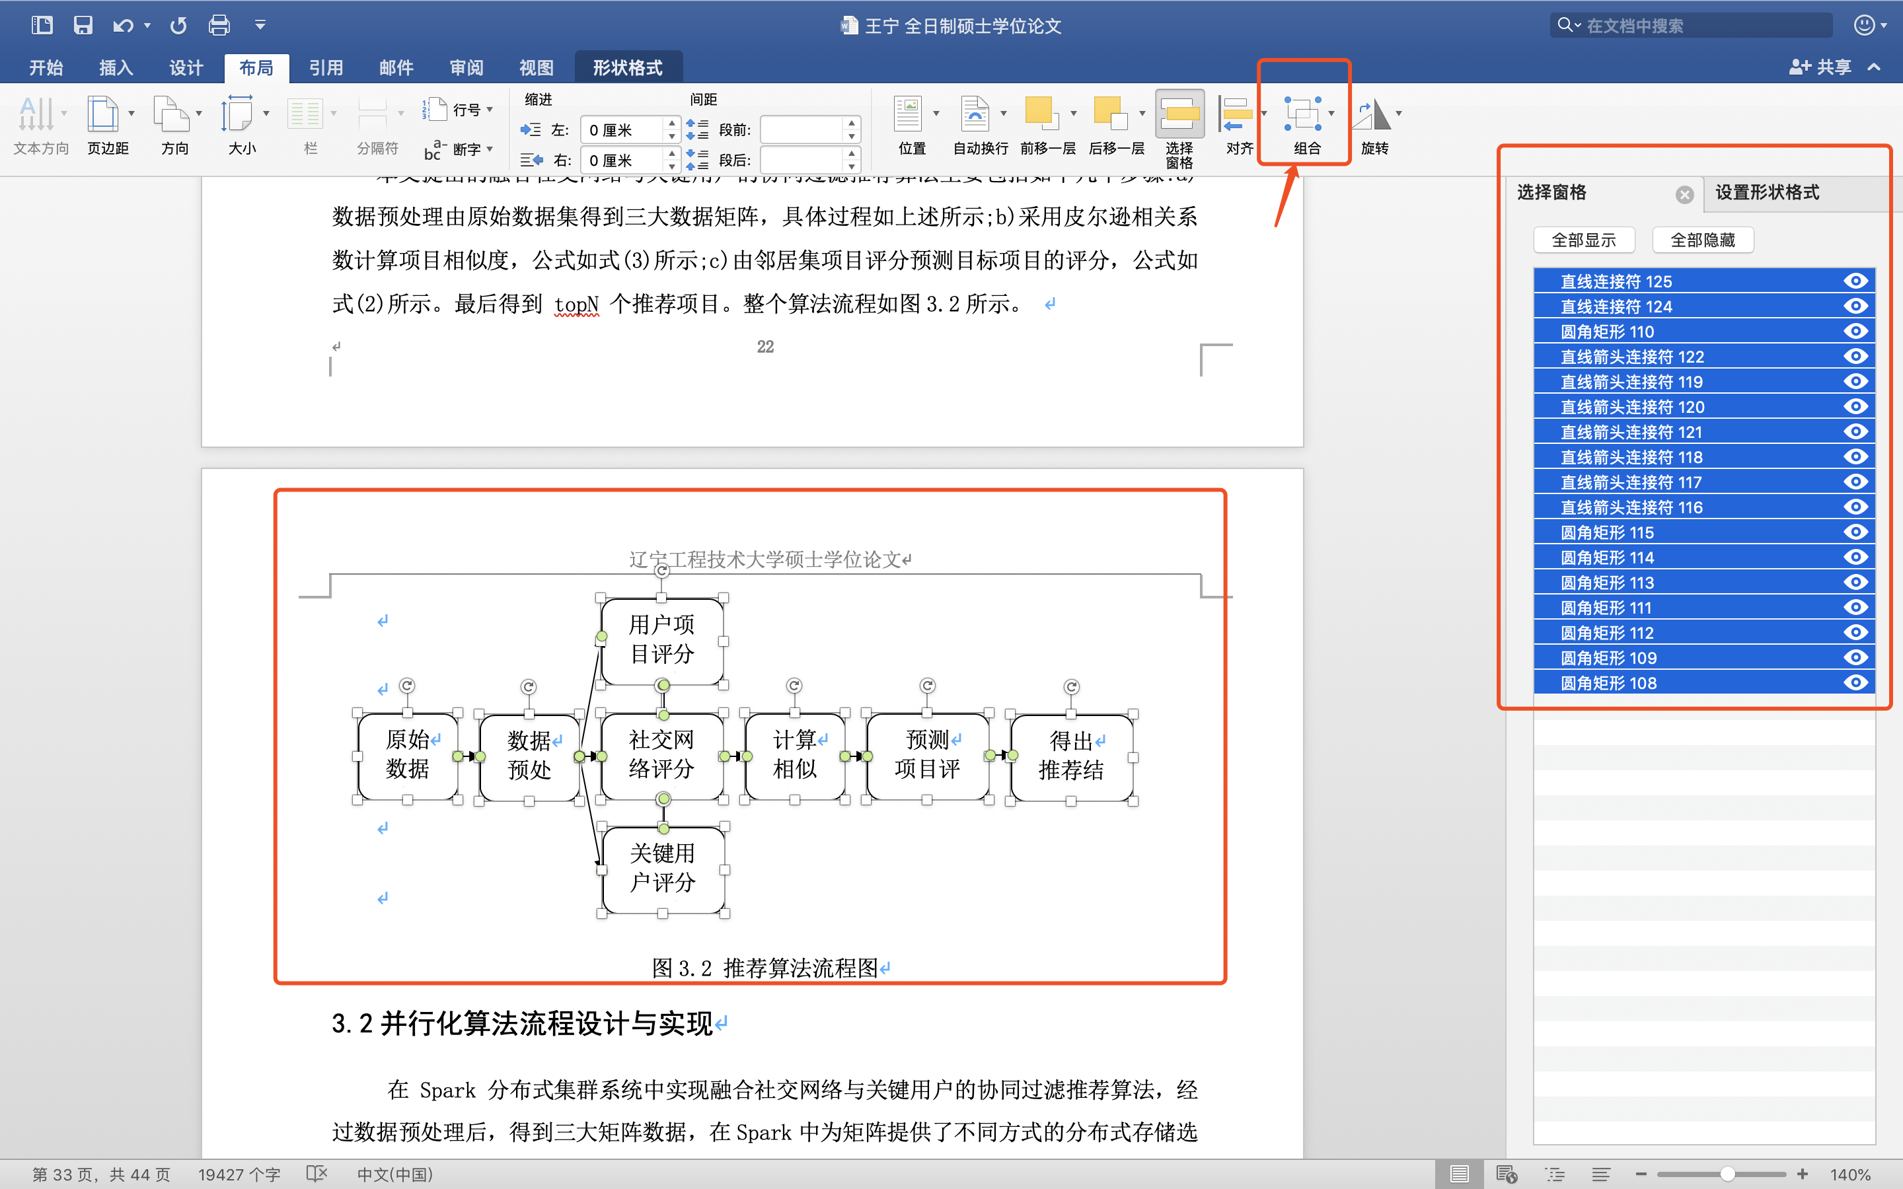Open the Page Size (大小) tool
This screenshot has height=1189, width=1903.
(x=241, y=126)
